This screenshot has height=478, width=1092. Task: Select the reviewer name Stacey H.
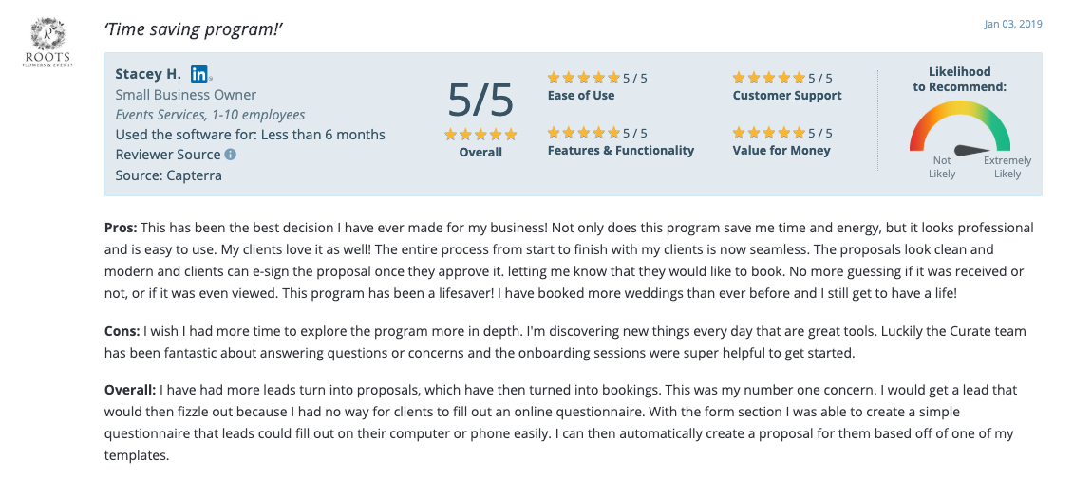point(148,74)
